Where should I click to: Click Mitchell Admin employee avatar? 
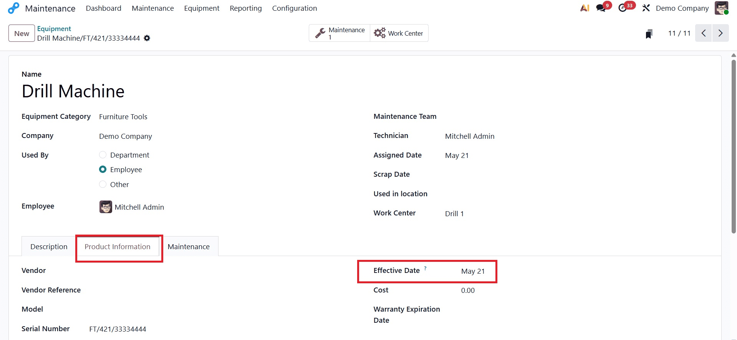pos(106,207)
